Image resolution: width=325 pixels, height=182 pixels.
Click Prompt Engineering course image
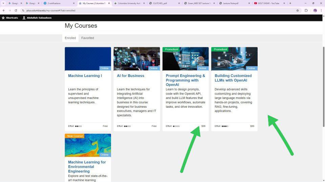[x=186, y=59]
